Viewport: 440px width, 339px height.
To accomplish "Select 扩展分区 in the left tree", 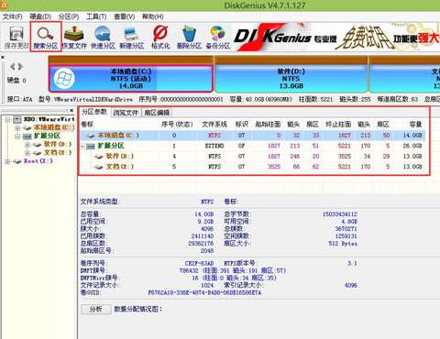I will (x=47, y=136).
